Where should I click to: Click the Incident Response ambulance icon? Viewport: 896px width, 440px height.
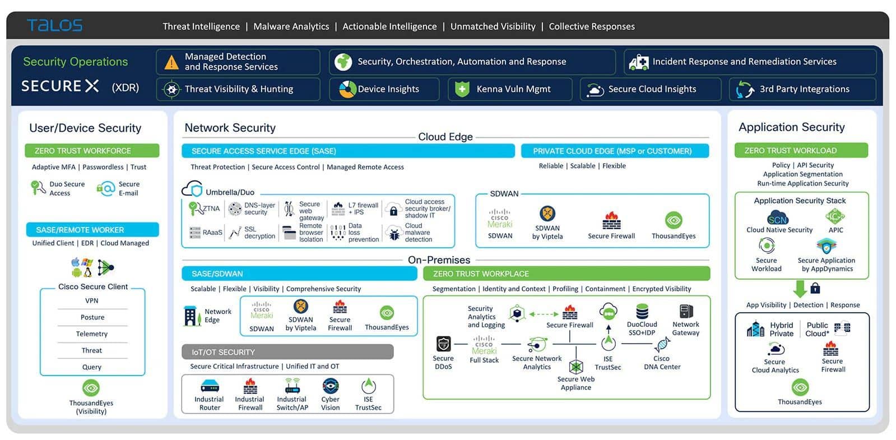(639, 62)
